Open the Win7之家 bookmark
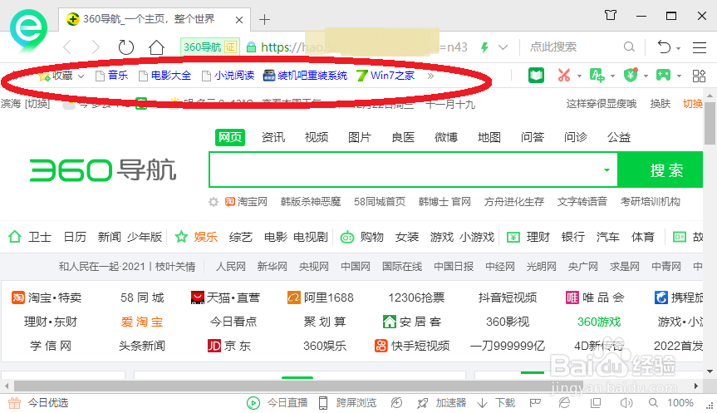This screenshot has width=717, height=413. [386, 76]
